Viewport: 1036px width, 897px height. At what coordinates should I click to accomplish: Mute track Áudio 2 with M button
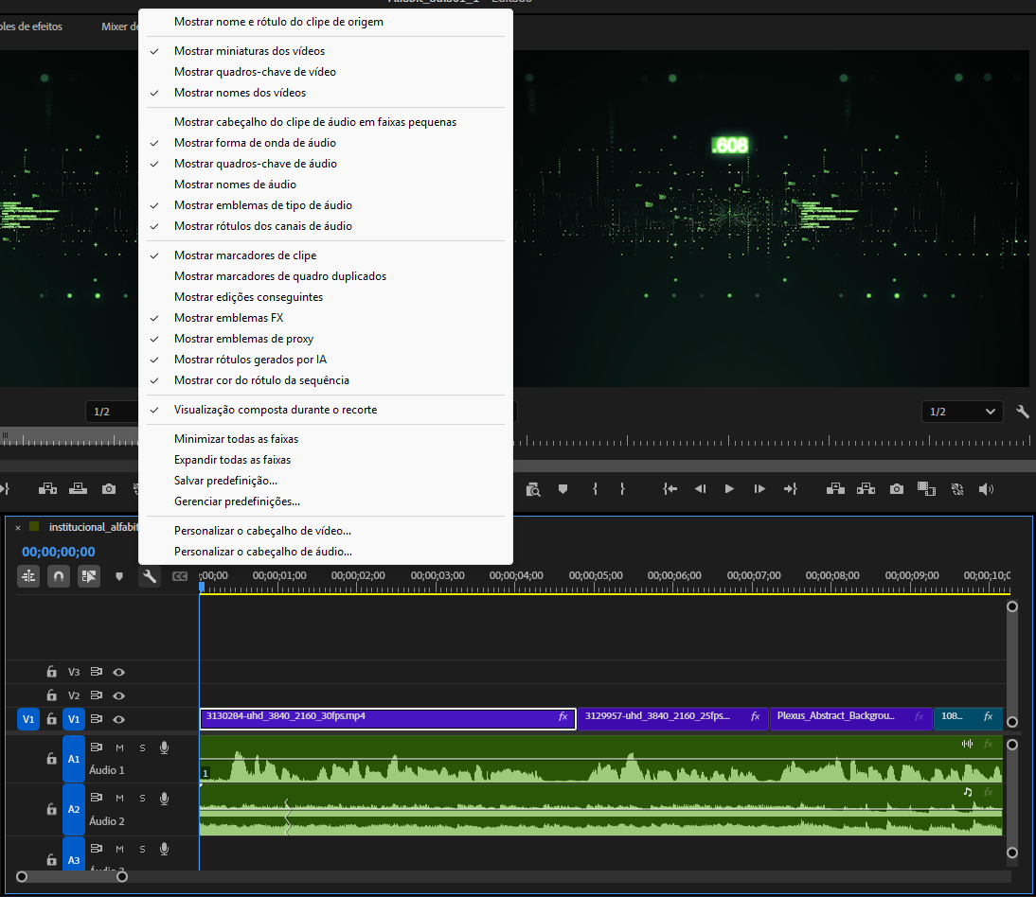(x=119, y=798)
